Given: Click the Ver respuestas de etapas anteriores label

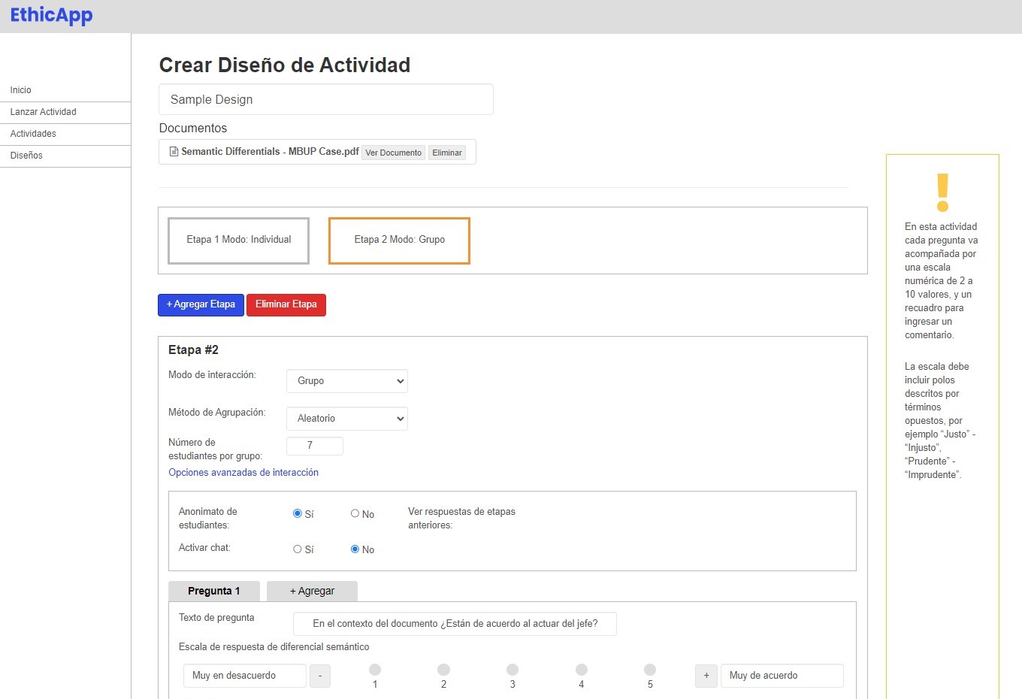Looking at the screenshot, I should pyautogui.click(x=461, y=519).
